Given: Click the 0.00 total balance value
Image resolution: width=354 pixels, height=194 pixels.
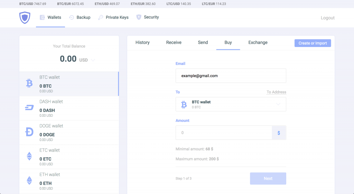Looking at the screenshot, I should 68,59.
